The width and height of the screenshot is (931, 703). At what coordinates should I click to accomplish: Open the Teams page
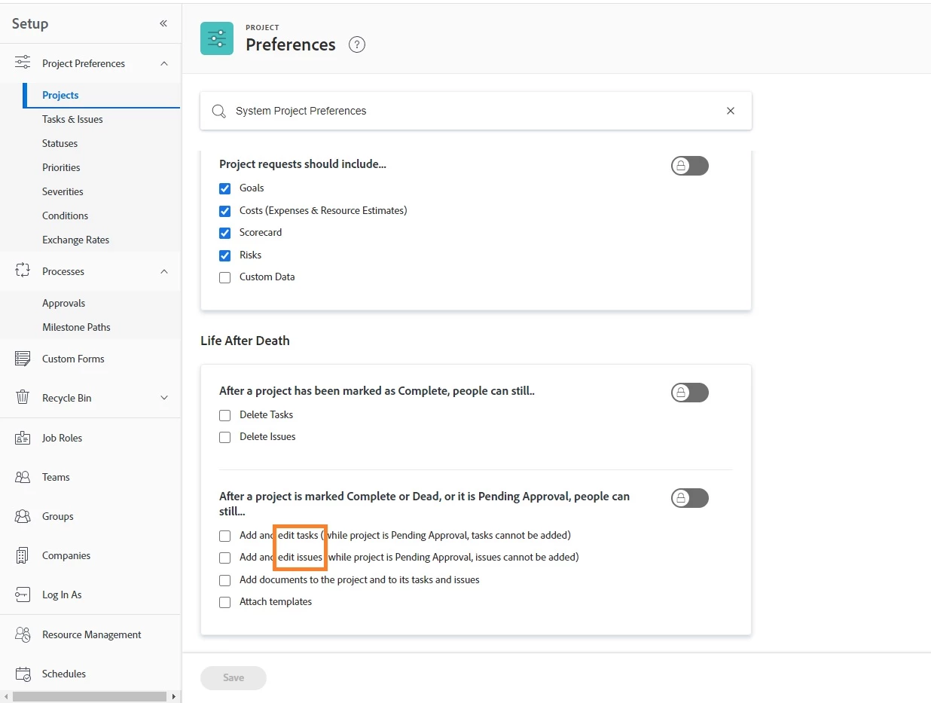(x=56, y=477)
